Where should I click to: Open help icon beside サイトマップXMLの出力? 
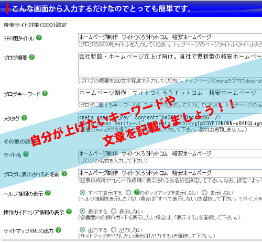[x=59, y=230]
